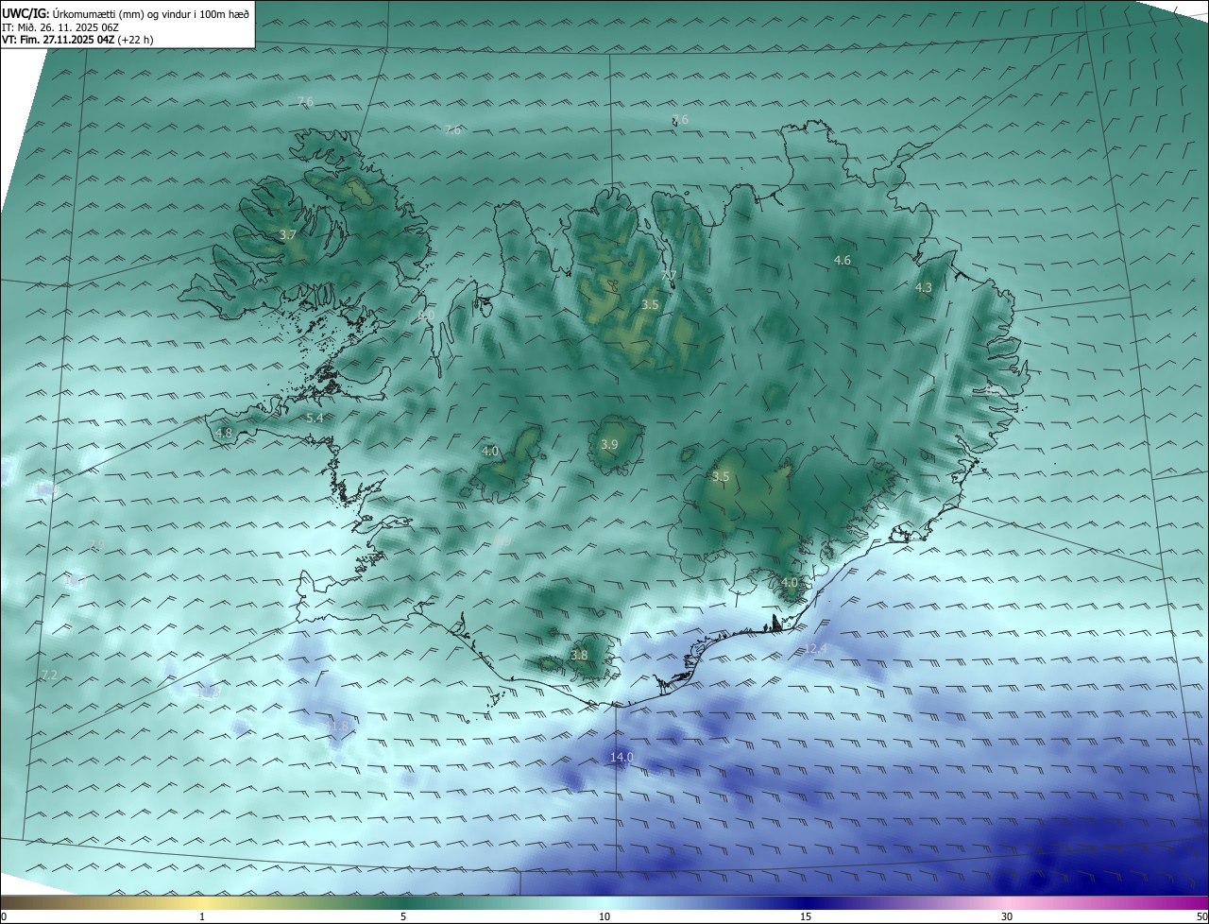Screen dimensions: 1209x924
Task: Click the 1 tick on the colour scale
Action: (202, 916)
